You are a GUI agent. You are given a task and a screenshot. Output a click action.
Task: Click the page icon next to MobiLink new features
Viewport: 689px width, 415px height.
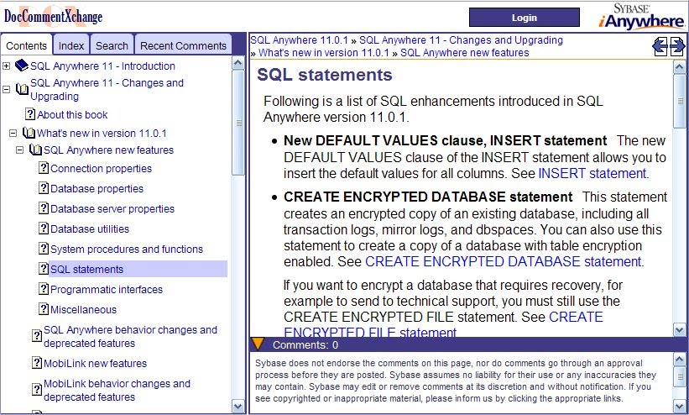(37, 363)
